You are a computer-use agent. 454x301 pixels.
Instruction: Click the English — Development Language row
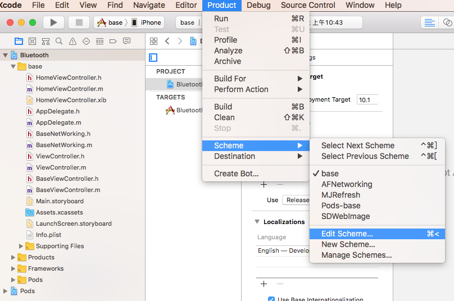[x=283, y=250]
